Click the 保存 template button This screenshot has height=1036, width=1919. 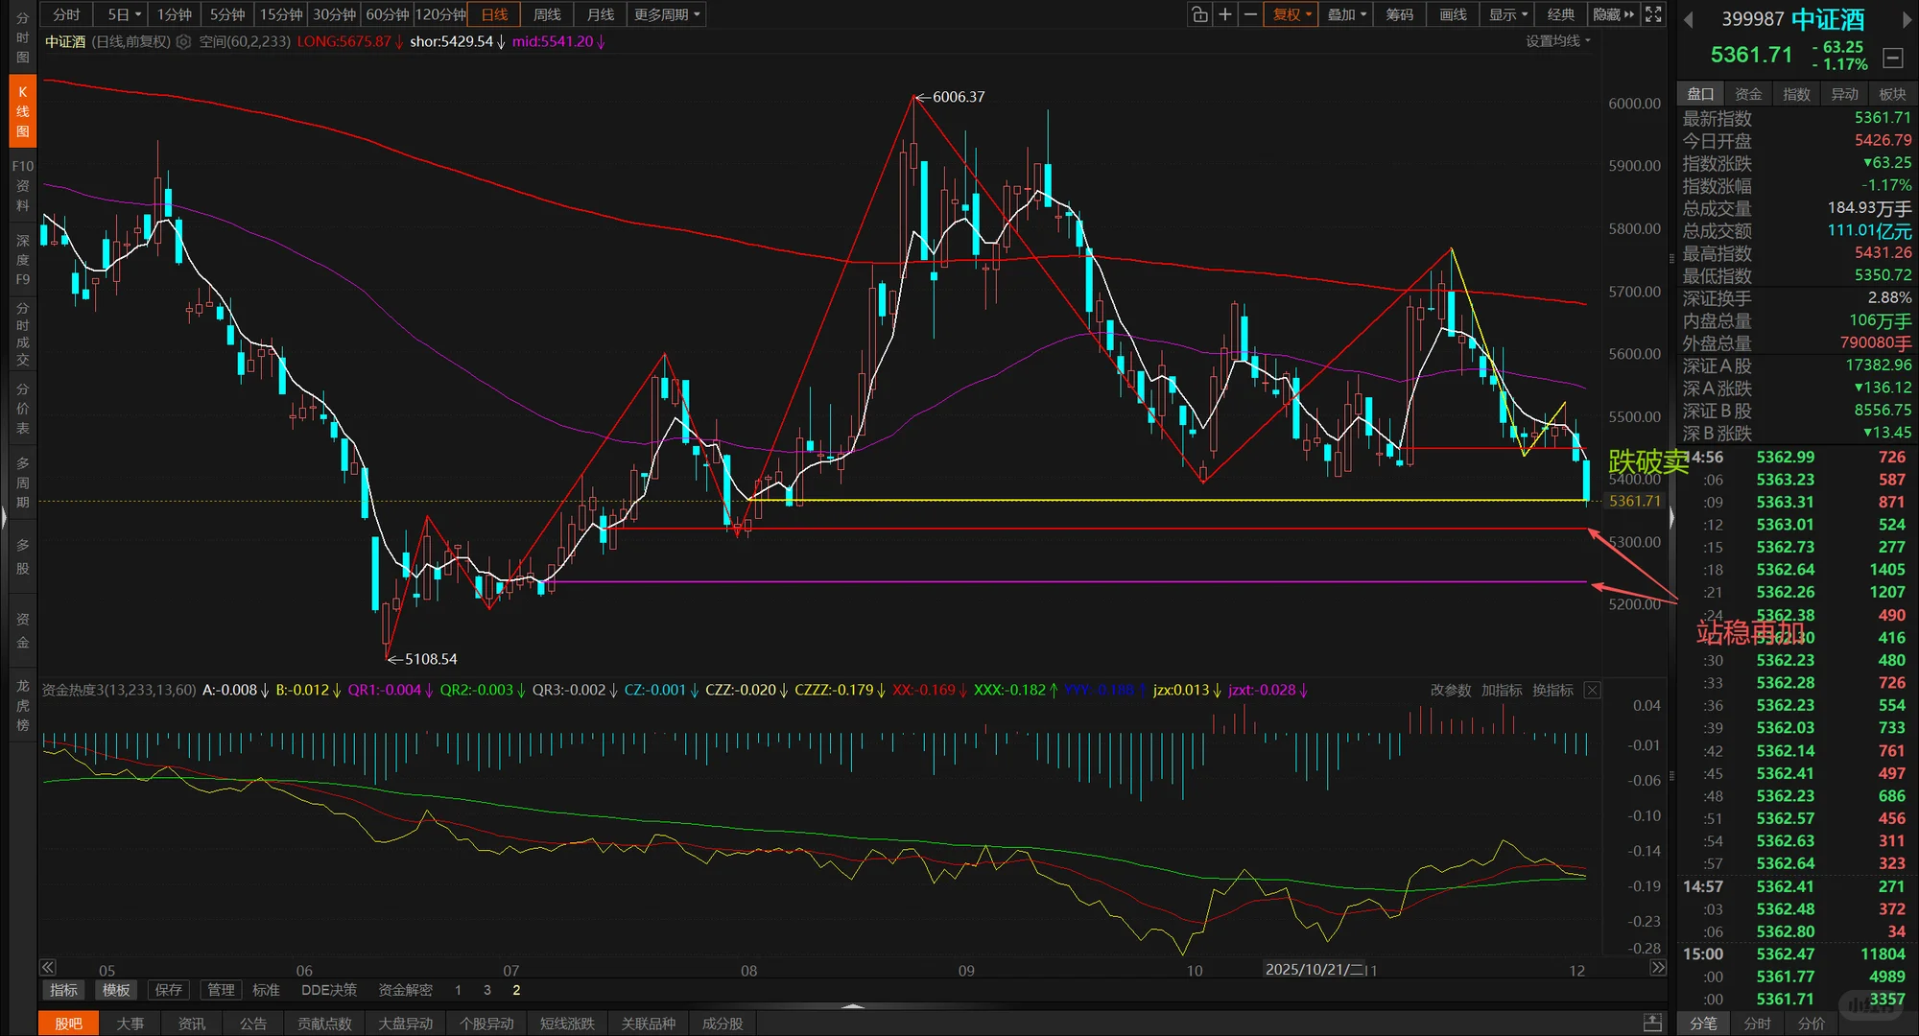168,990
